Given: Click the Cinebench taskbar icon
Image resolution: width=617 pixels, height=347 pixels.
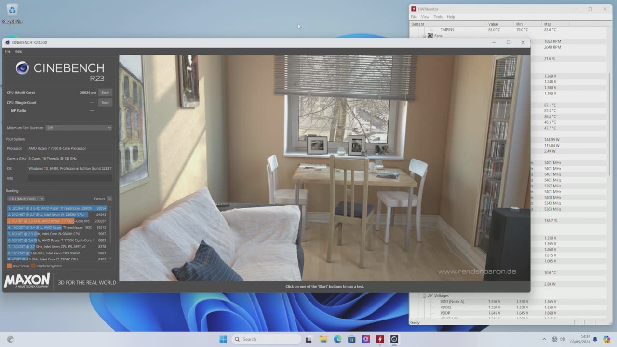Looking at the screenshot, I should tap(394, 339).
